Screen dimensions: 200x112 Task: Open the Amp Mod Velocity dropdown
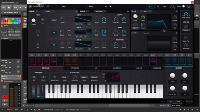[186, 30]
